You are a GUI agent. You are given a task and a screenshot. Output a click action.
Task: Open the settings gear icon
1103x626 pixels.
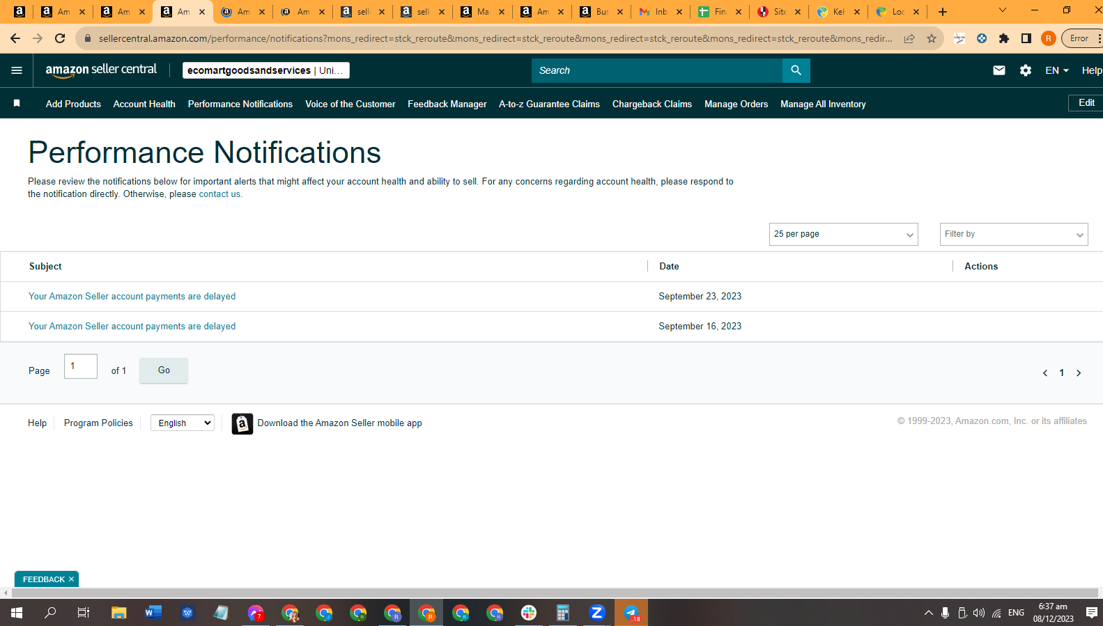tap(1025, 70)
